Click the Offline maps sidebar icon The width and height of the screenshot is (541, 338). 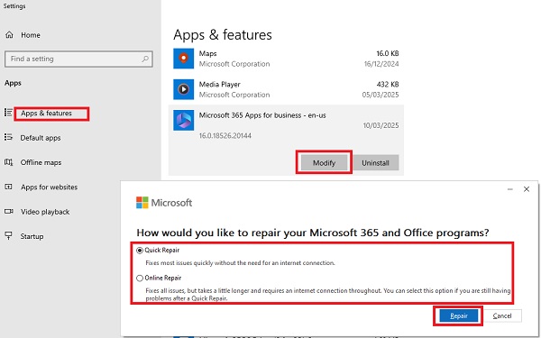[8, 162]
